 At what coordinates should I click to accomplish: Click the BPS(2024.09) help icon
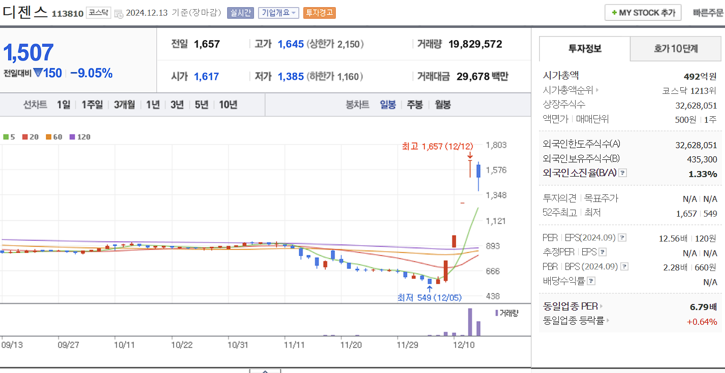tap(624, 266)
